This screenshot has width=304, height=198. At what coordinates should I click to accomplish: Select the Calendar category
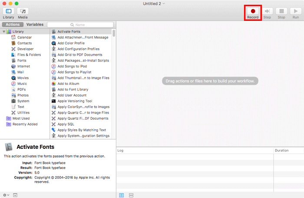click(x=24, y=37)
